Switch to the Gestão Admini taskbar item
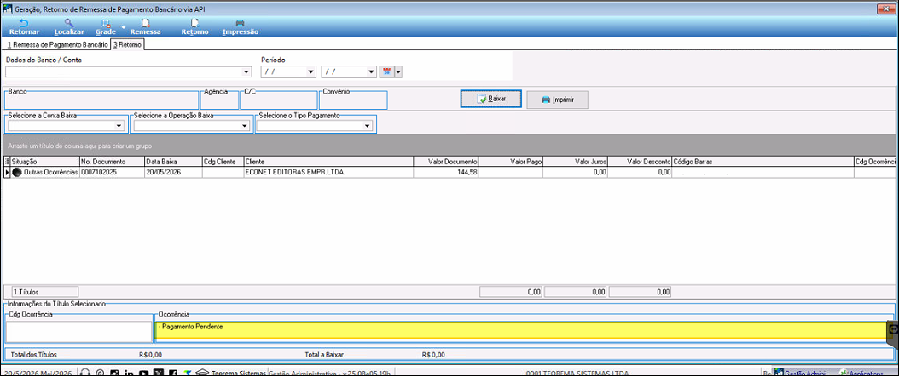This screenshot has width=899, height=377. click(x=800, y=373)
